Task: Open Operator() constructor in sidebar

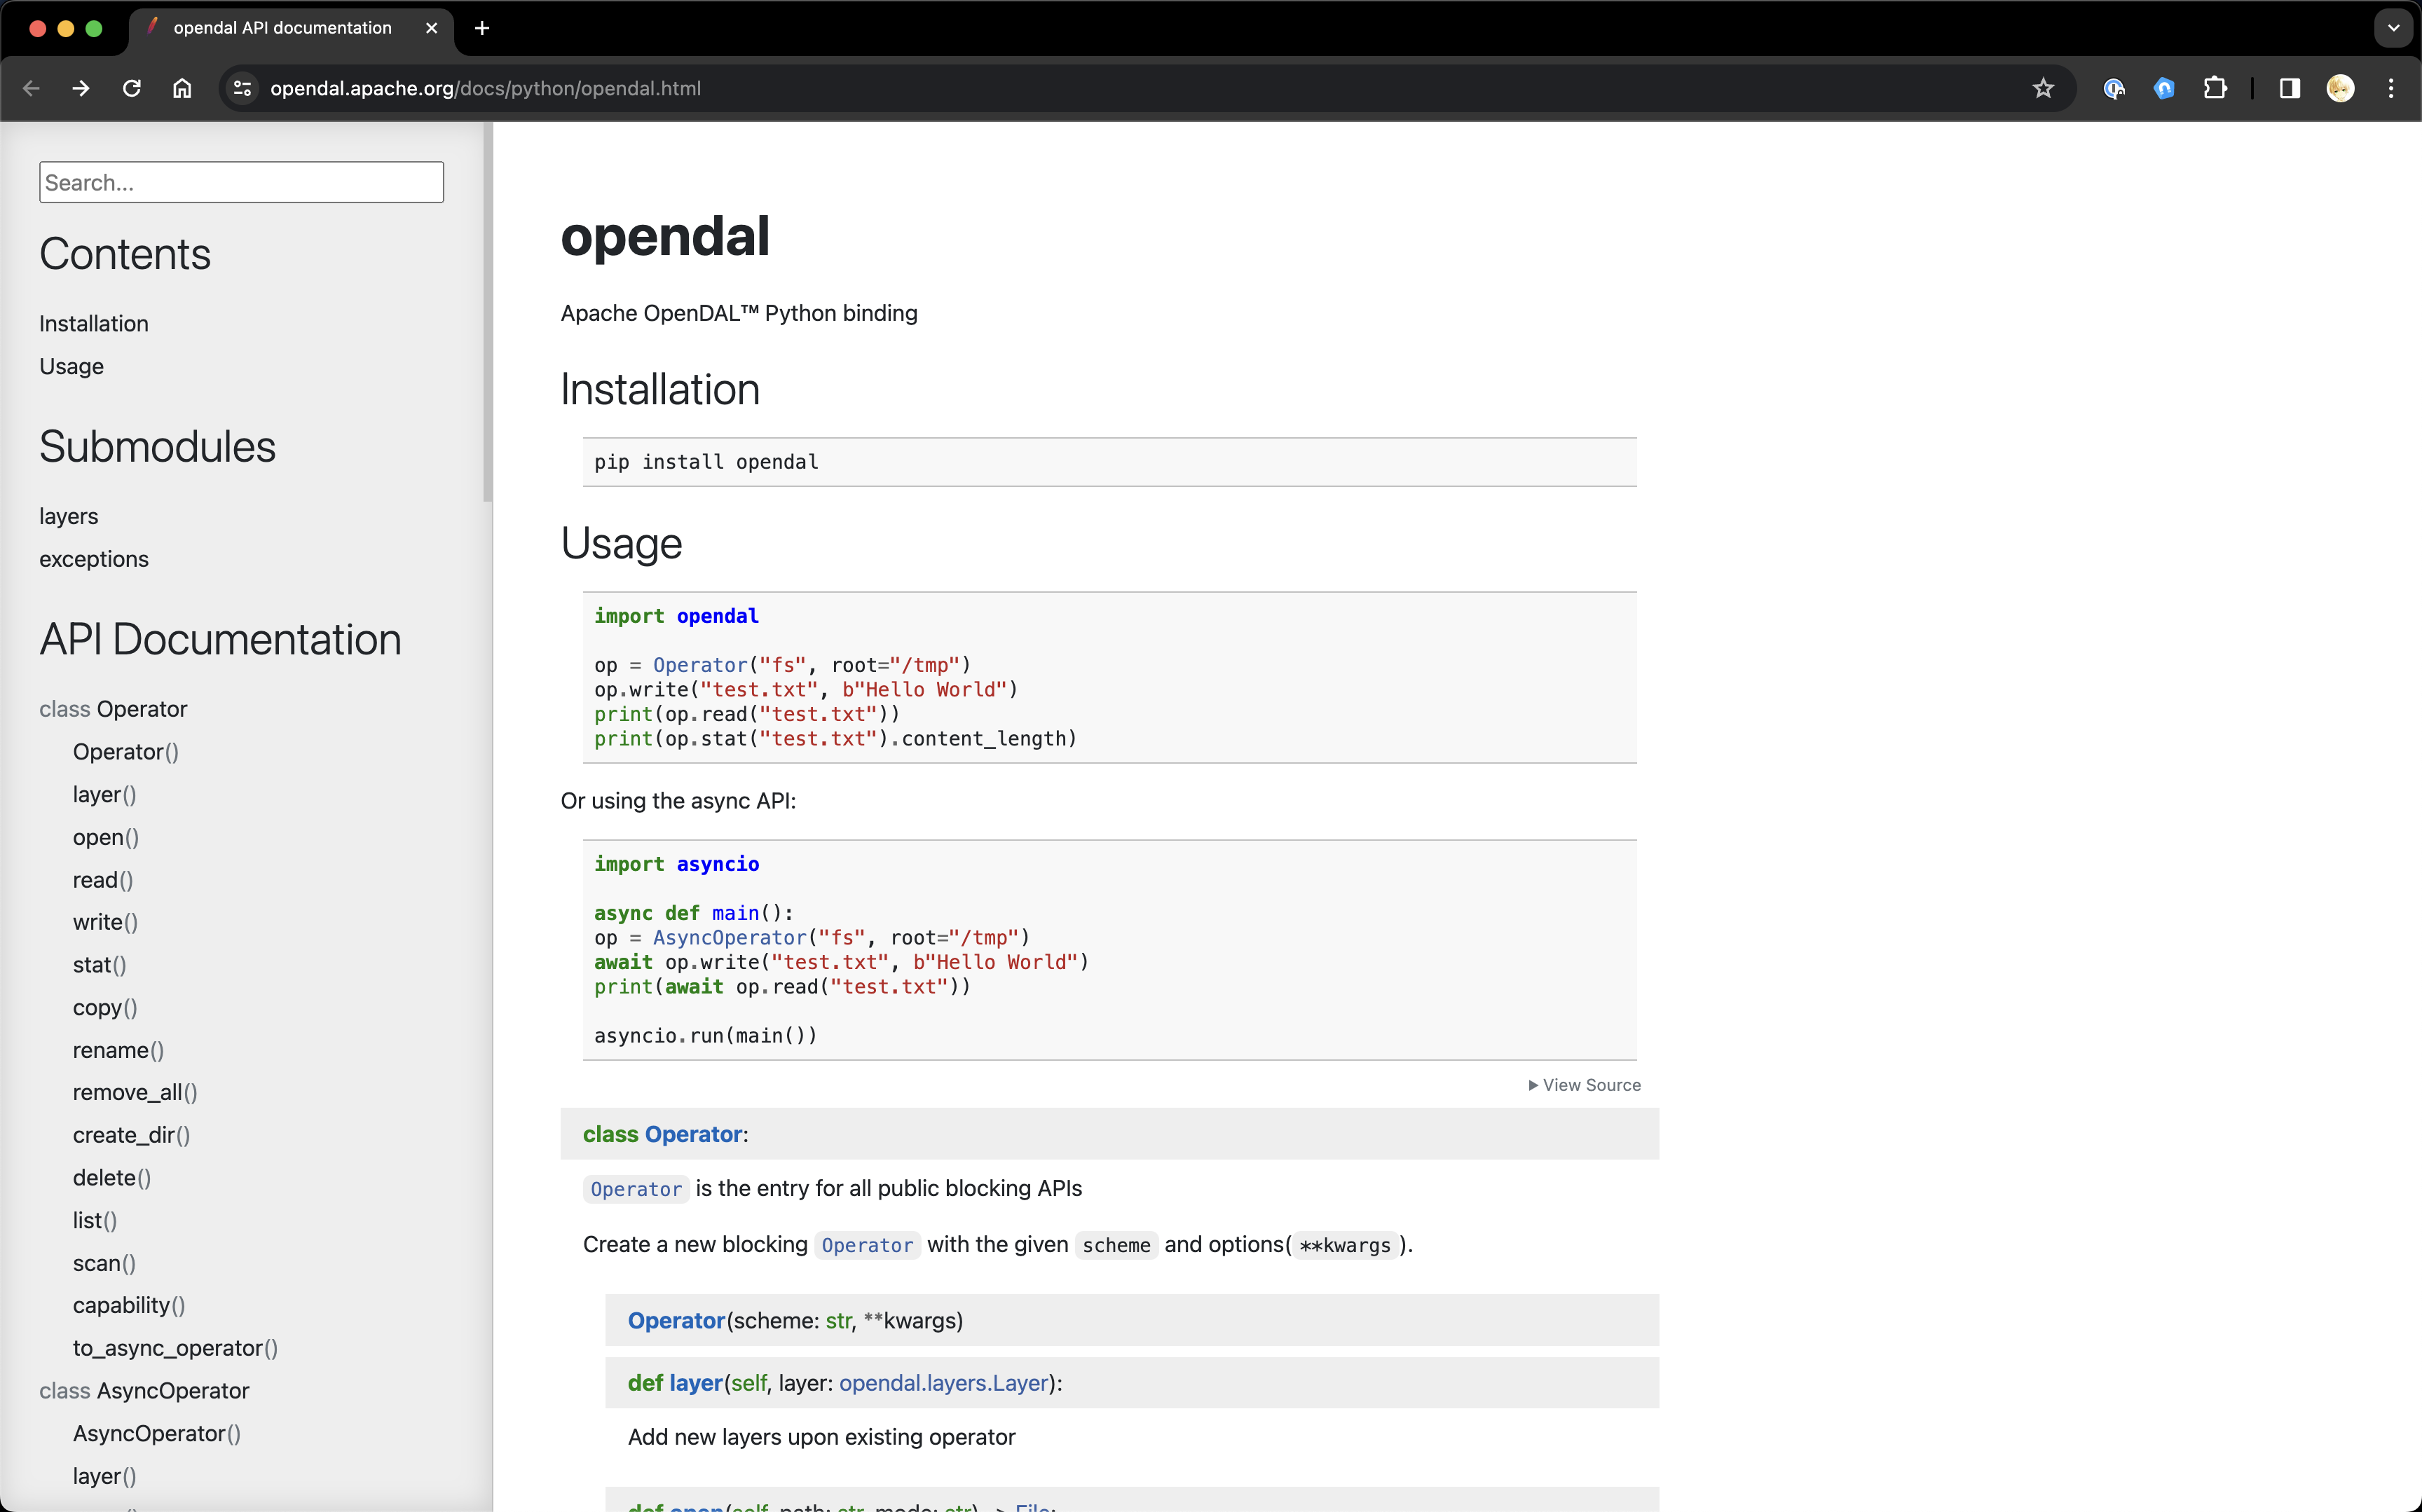Action: (x=126, y=752)
